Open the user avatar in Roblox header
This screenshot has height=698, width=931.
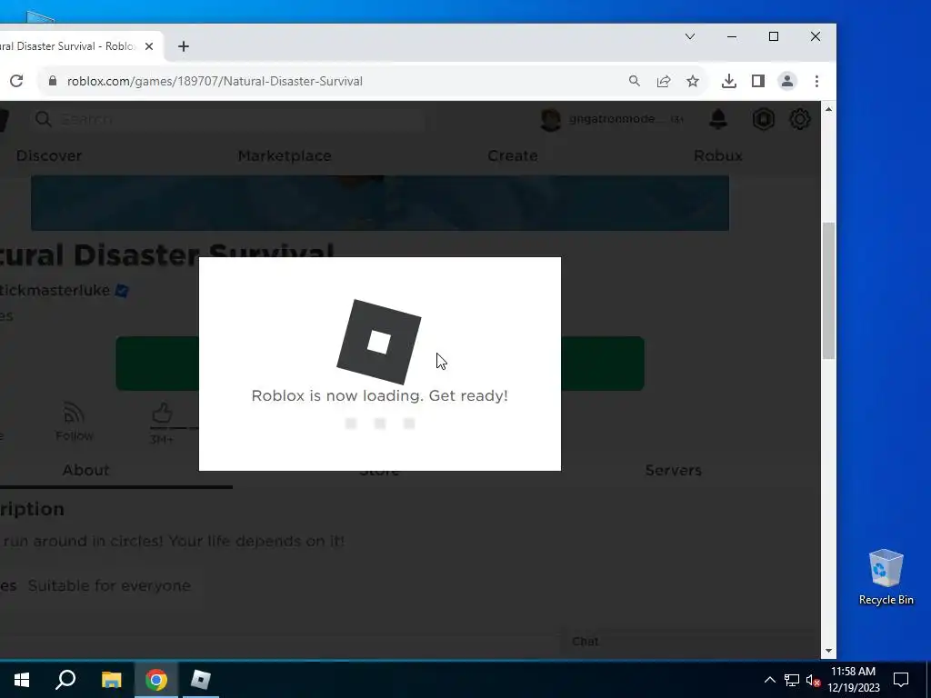[550, 119]
